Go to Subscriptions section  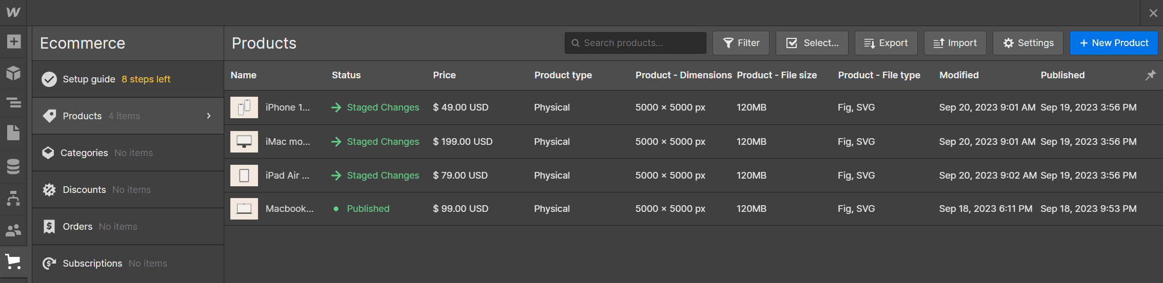pos(128,264)
